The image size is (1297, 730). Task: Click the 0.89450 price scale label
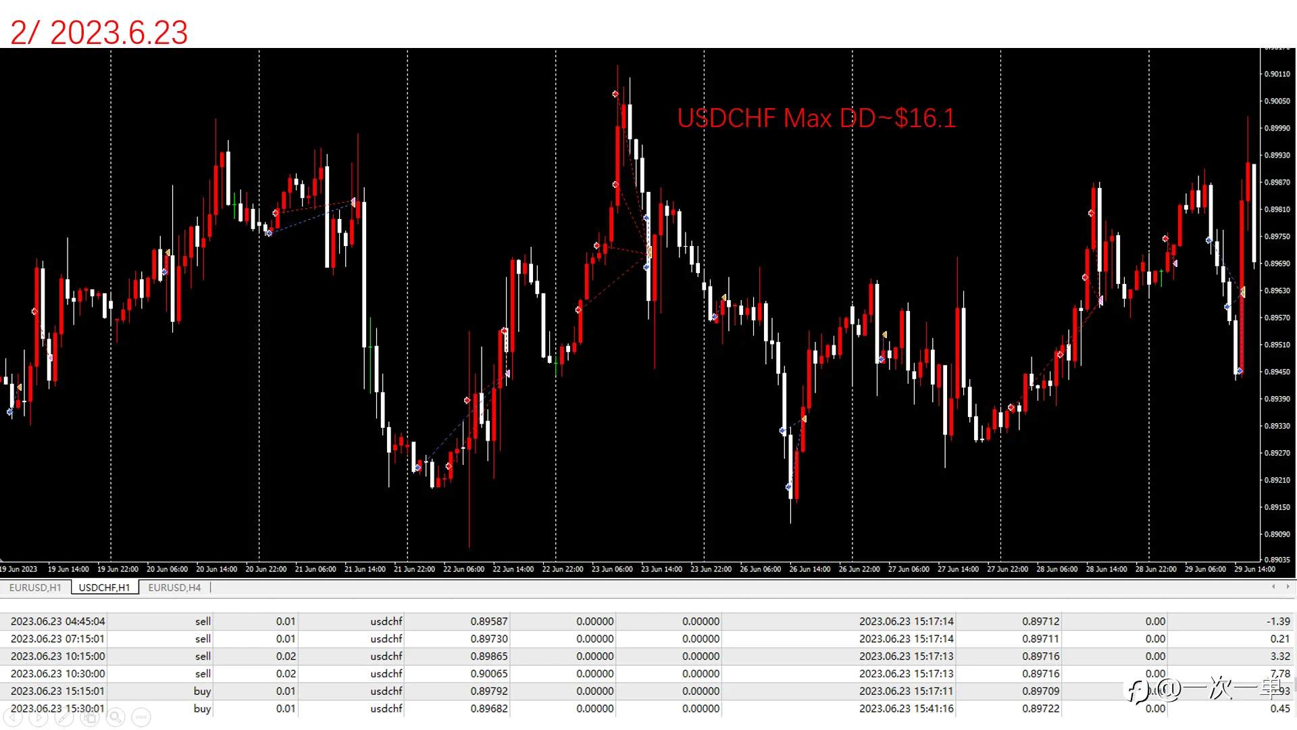click(x=1277, y=372)
